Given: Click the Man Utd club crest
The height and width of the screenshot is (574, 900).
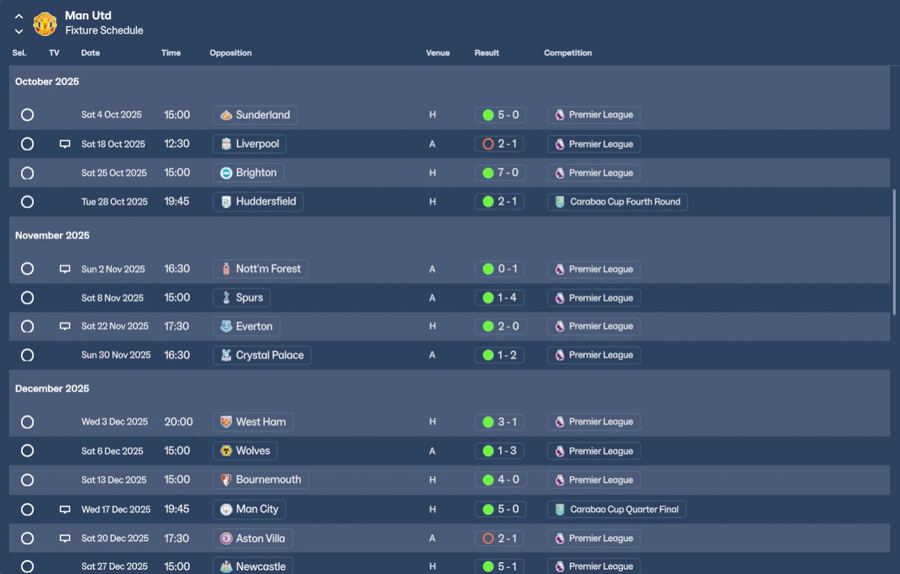Looking at the screenshot, I should pyautogui.click(x=45, y=23).
